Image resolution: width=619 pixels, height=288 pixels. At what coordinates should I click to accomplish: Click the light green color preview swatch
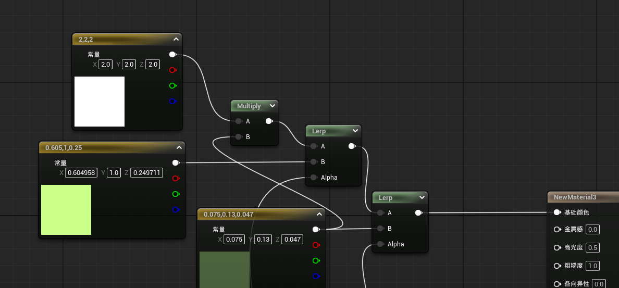66,210
